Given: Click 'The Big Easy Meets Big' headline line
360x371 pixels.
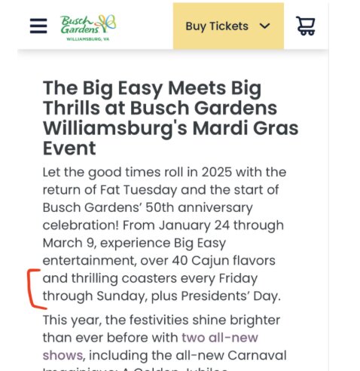Looking at the screenshot, I should 152,88.
